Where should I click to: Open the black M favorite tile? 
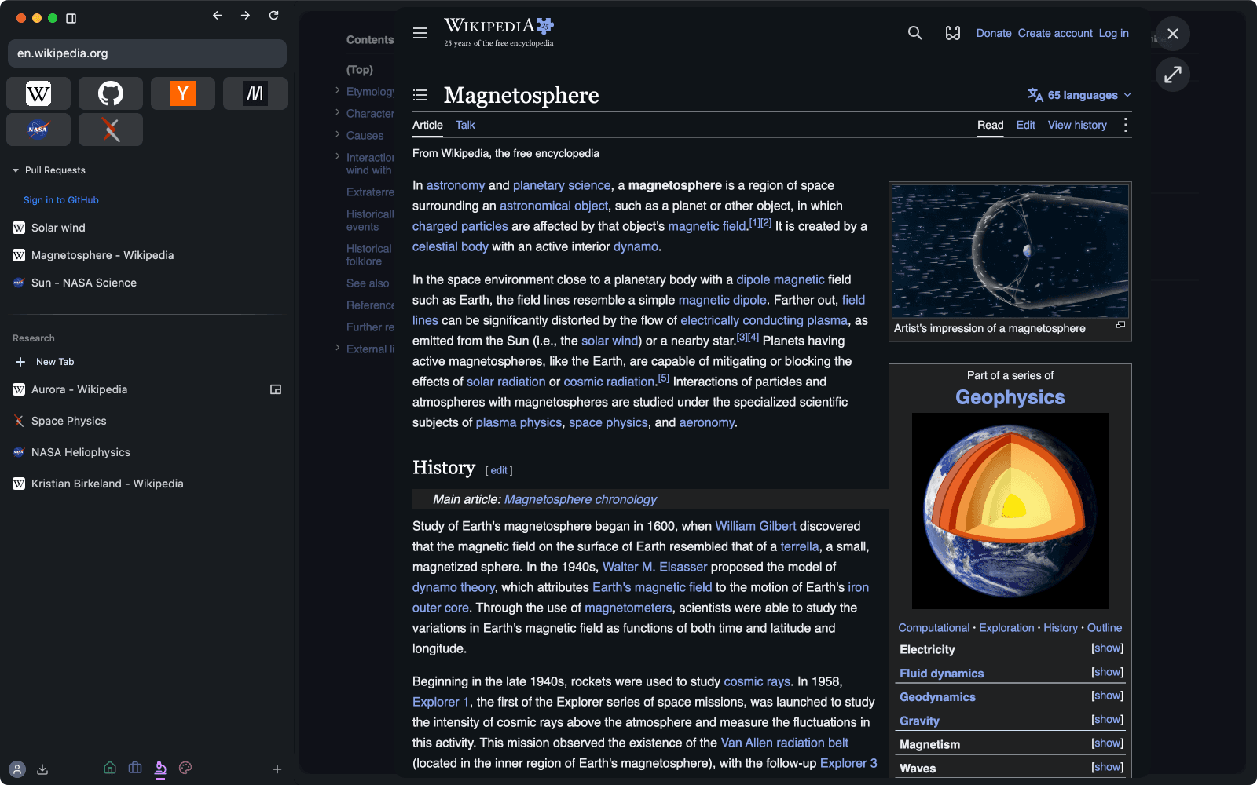tap(255, 93)
